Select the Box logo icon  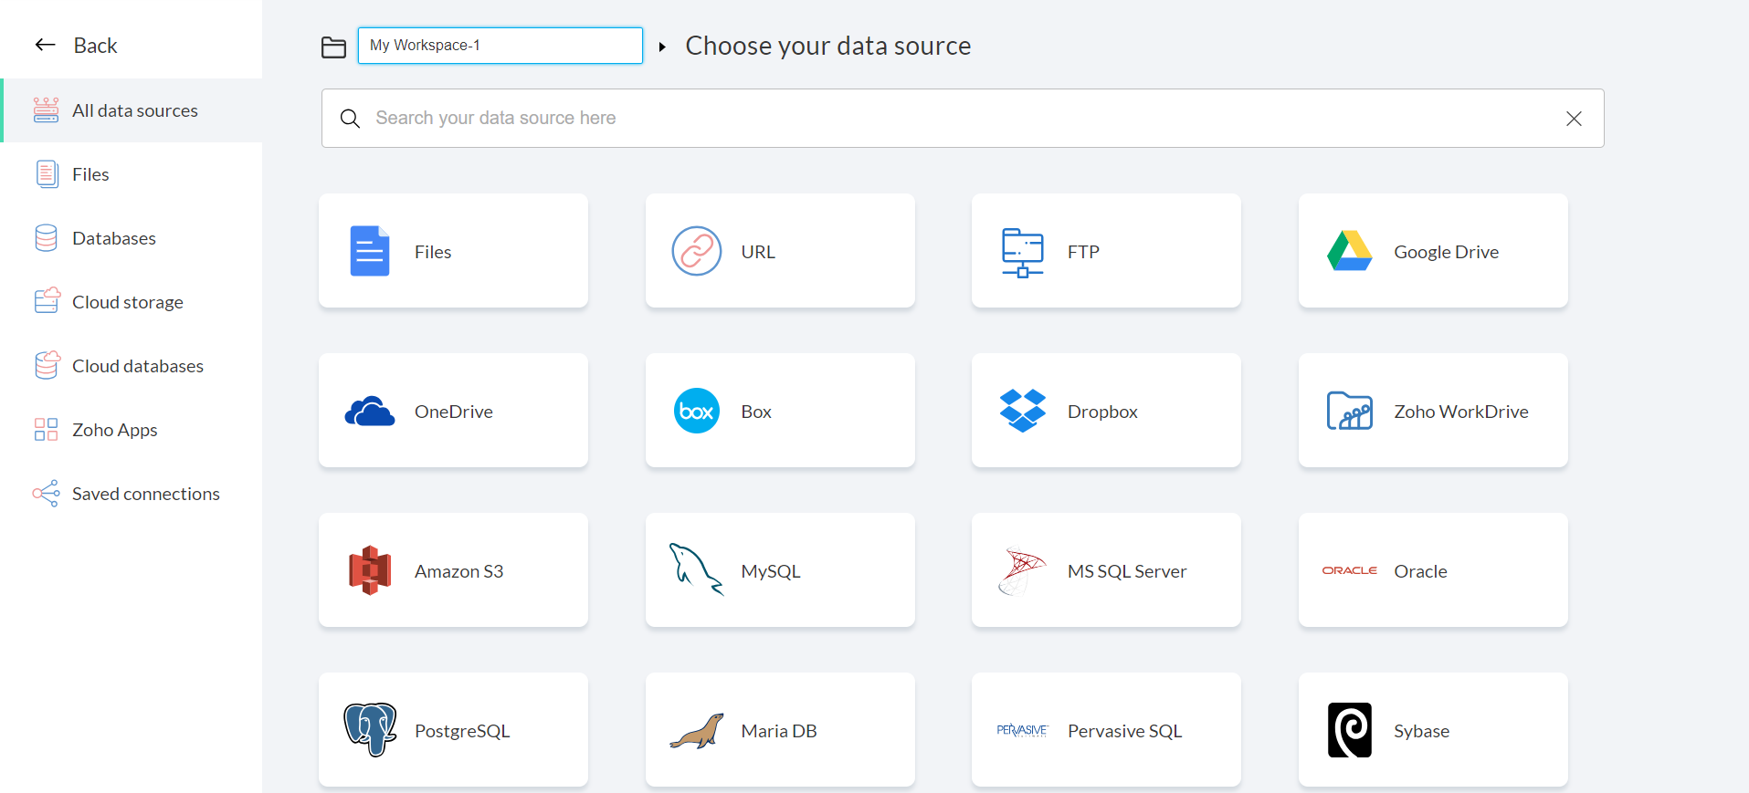697,411
